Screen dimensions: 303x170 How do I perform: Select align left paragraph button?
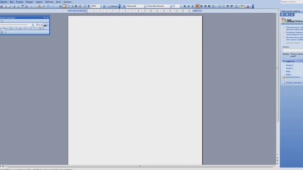[x=197, y=6]
